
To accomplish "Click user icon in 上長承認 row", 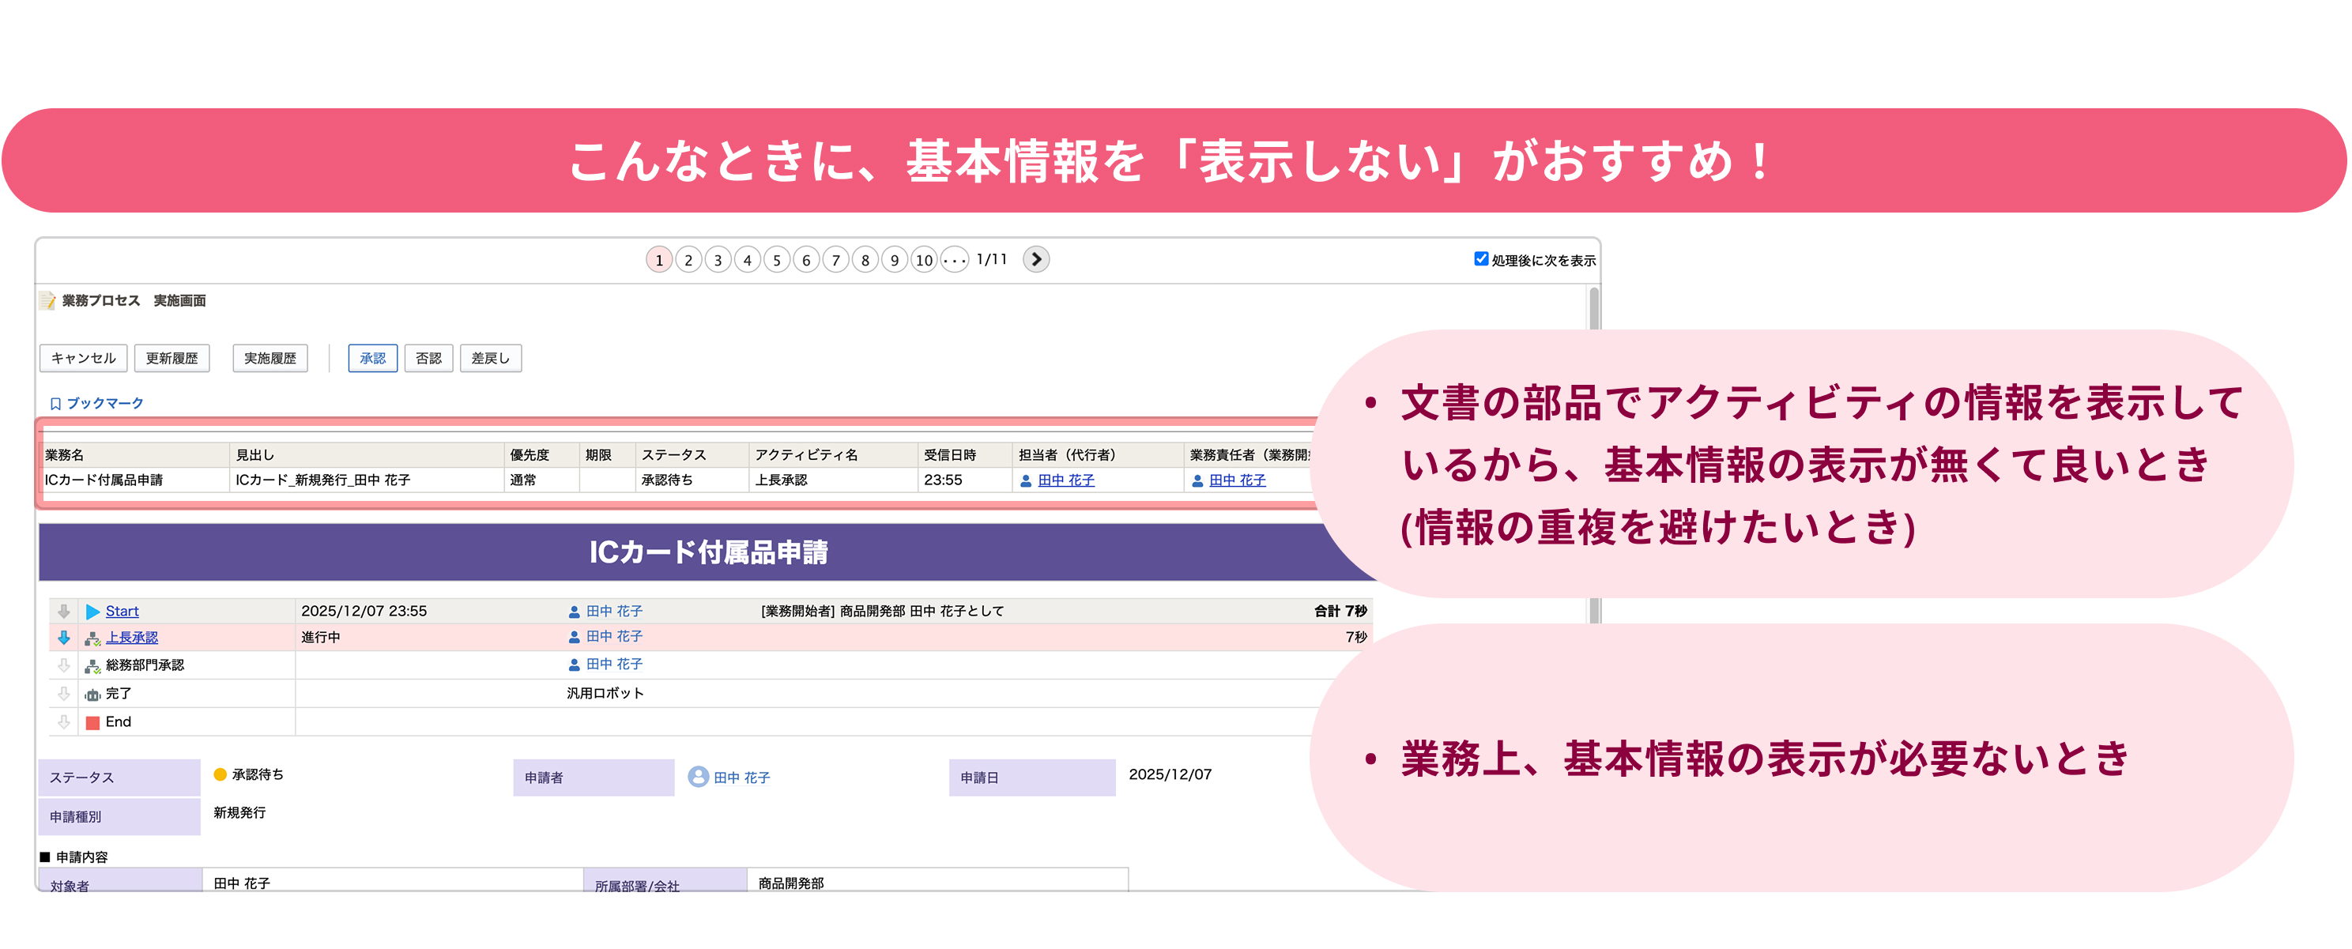I will (575, 637).
